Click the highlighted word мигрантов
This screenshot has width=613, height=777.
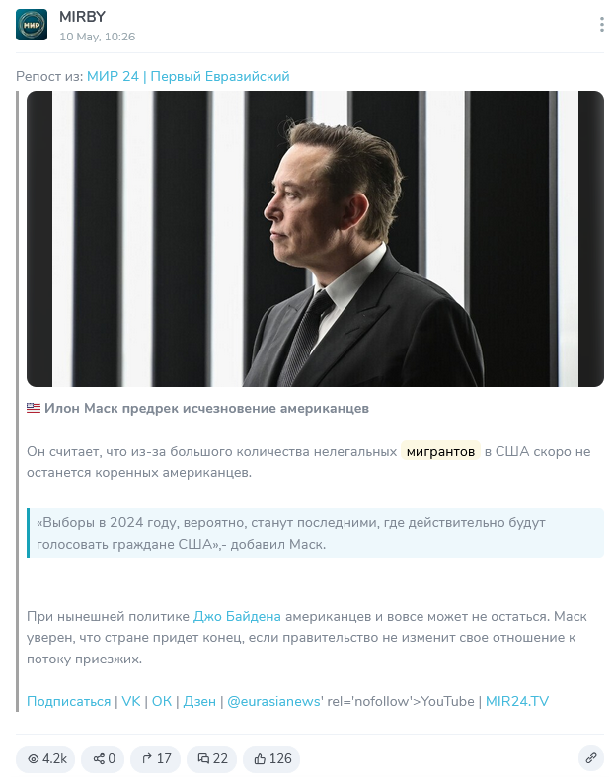(440, 451)
